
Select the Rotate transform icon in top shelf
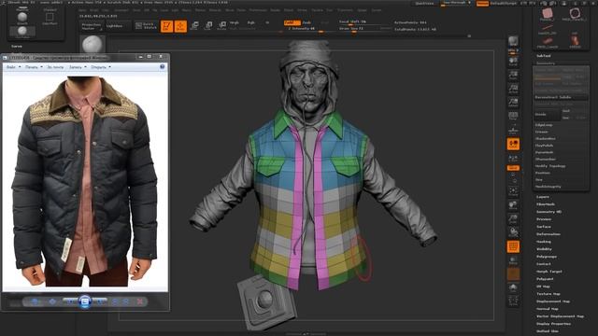(x=221, y=26)
